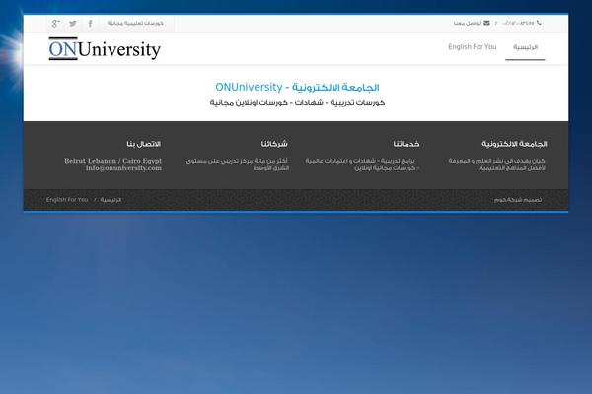Click the partners description under شركائنا
592x394 pixels.
[238, 164]
